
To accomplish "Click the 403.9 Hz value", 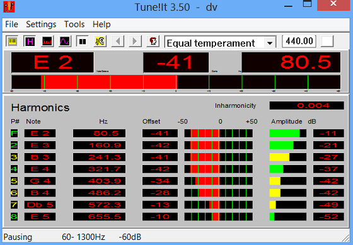I will coord(100,181).
